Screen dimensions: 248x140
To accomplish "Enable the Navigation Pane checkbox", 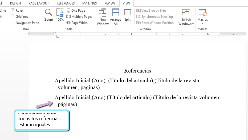I will [13, 23].
